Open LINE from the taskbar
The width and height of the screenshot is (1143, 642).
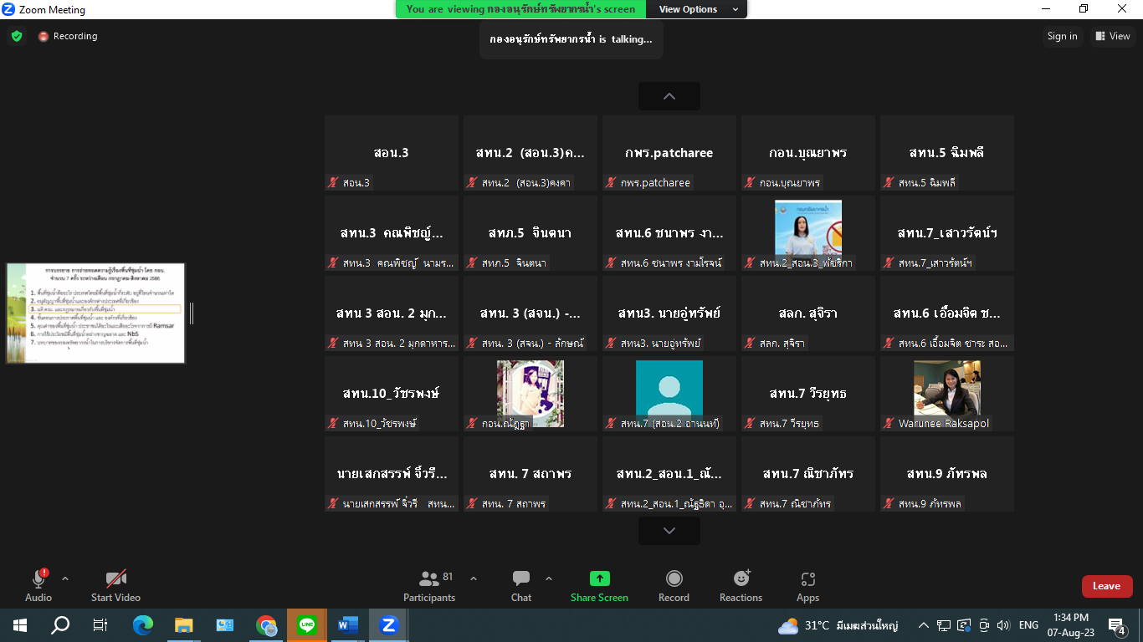point(307,624)
